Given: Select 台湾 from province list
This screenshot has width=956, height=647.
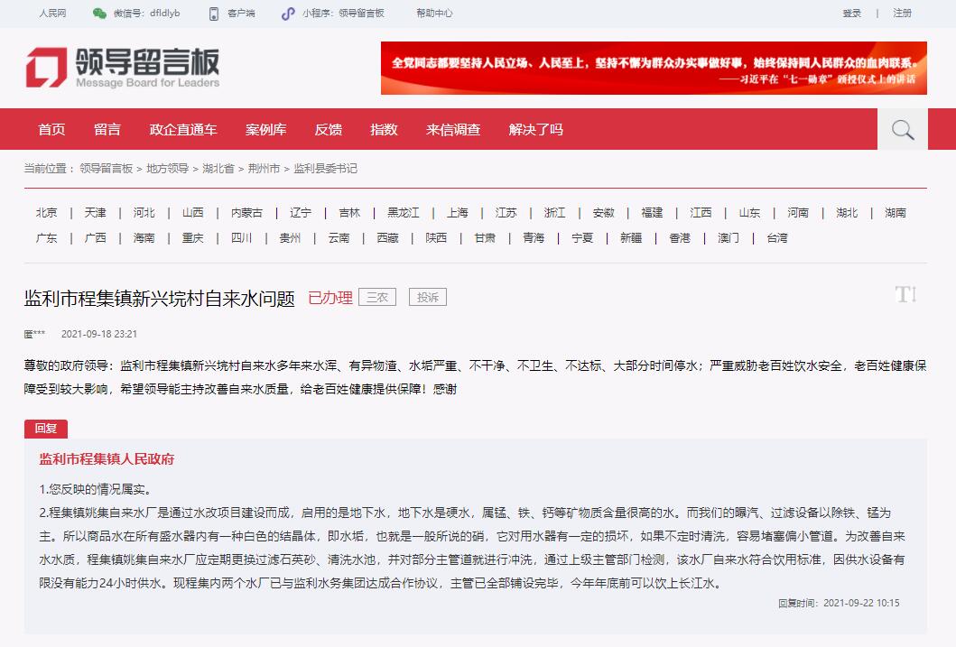Looking at the screenshot, I should pyautogui.click(x=776, y=238).
